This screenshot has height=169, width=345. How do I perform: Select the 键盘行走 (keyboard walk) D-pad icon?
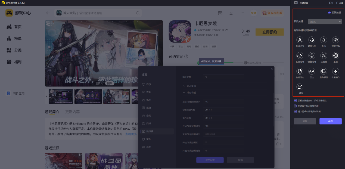[x=312, y=40]
